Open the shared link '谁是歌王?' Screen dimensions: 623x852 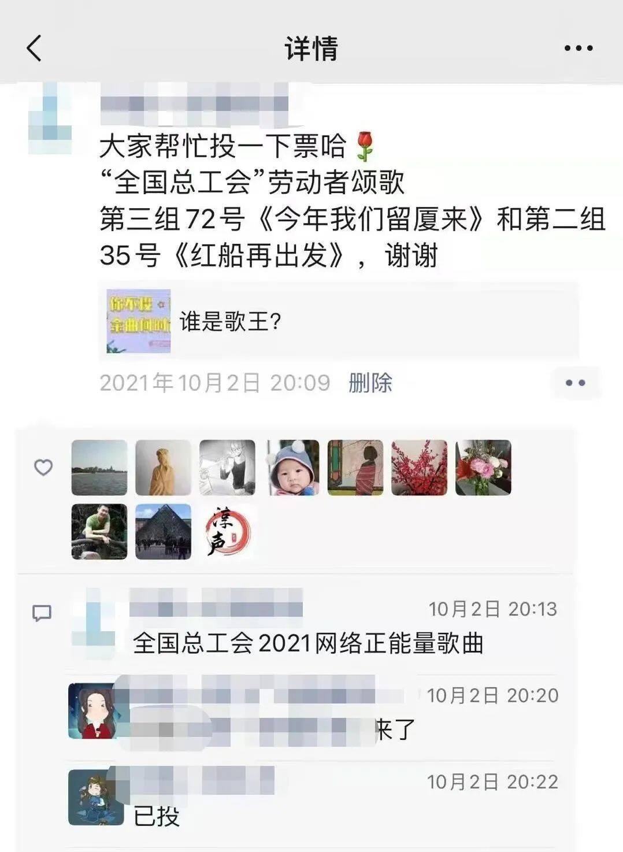click(x=339, y=321)
